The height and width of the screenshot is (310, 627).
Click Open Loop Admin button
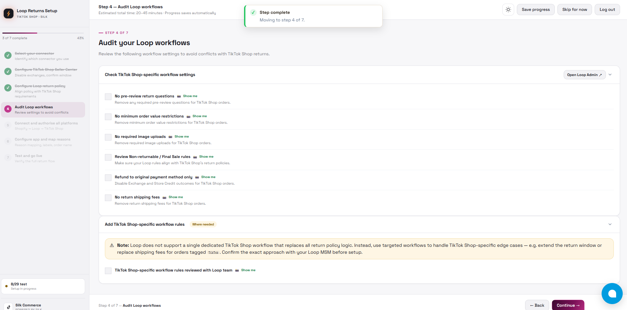[x=584, y=75]
